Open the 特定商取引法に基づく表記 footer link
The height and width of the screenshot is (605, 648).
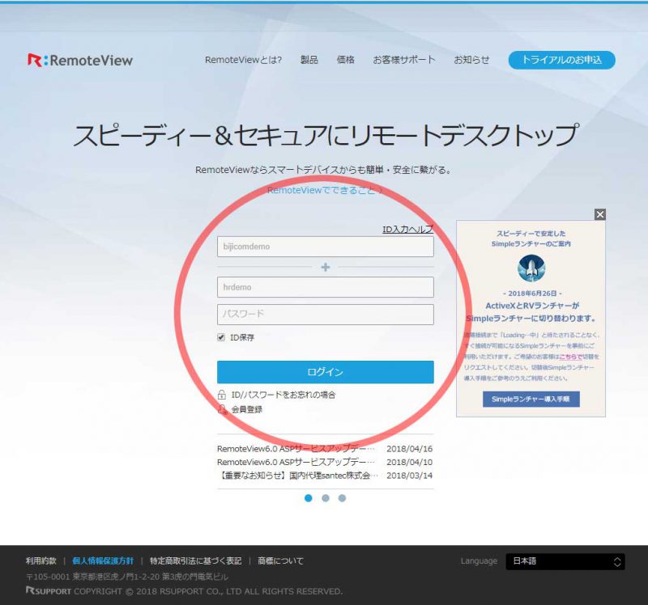tap(195, 561)
